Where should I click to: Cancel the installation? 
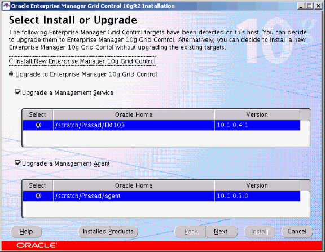297,231
